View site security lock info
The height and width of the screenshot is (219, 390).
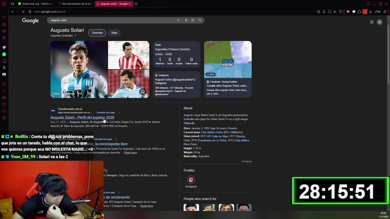click(x=30, y=12)
